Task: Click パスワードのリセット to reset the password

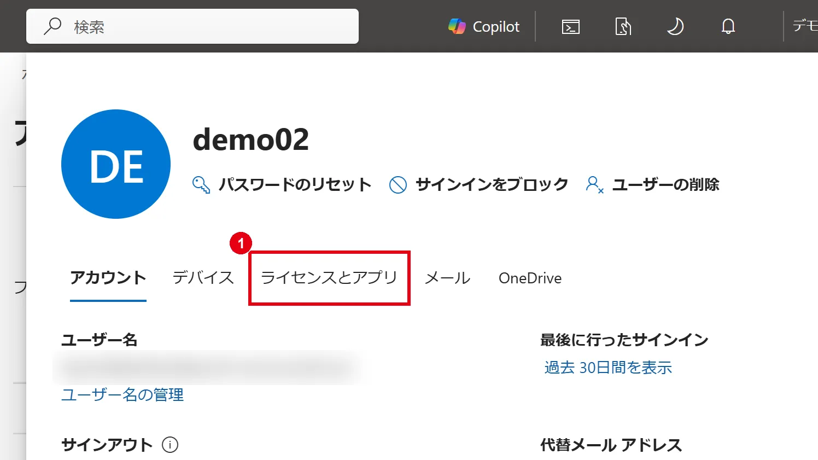Action: click(295, 184)
